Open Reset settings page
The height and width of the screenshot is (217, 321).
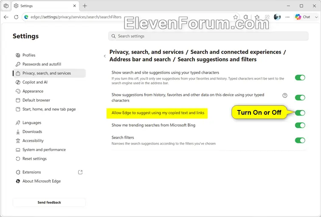coord(49,159)
